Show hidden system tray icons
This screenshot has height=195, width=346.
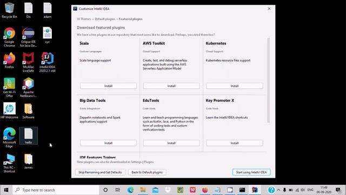coord(278,190)
